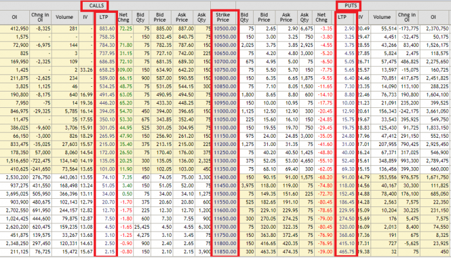Click call OI value 412,950
This screenshot has width=451, height=258.
point(19,29)
